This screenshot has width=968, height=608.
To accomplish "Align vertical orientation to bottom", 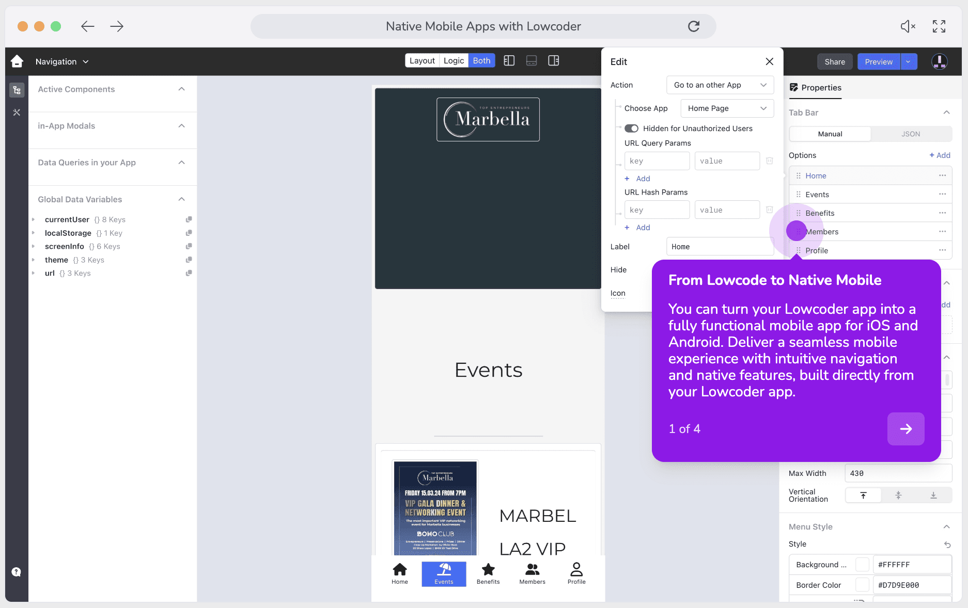I will click(x=933, y=495).
